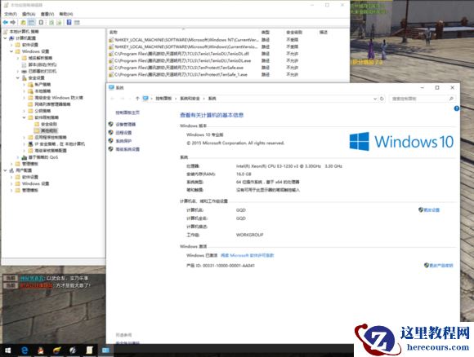Open 高级系统设置 link
The height and width of the screenshot is (357, 474).
tap(127, 149)
